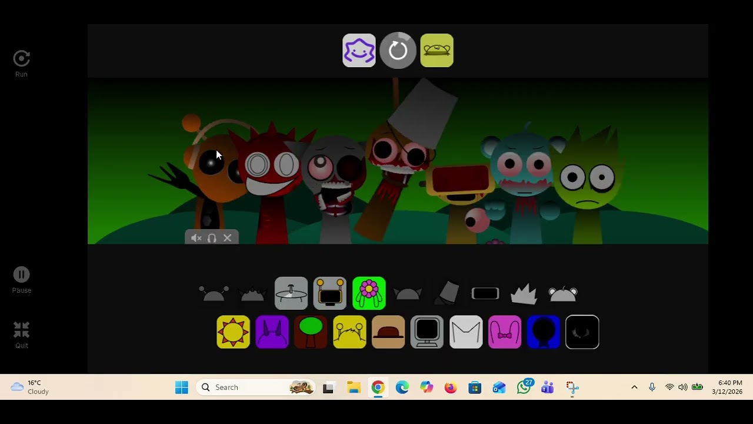Open Microsoft Teams from the taskbar
Screen dimensions: 753x424
click(x=548, y=387)
